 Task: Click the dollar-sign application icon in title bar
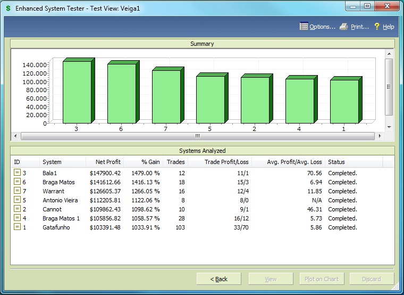click(9, 9)
